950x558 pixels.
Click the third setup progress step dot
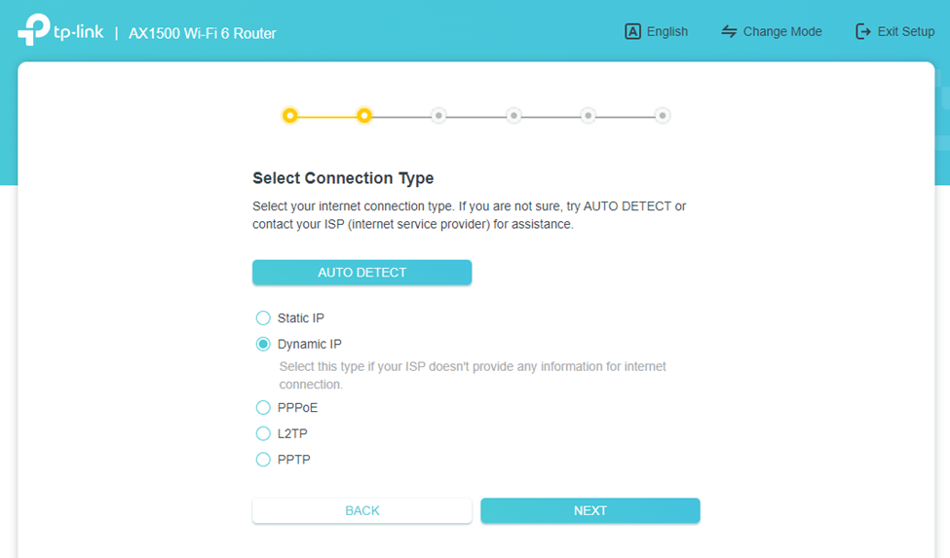(x=438, y=116)
